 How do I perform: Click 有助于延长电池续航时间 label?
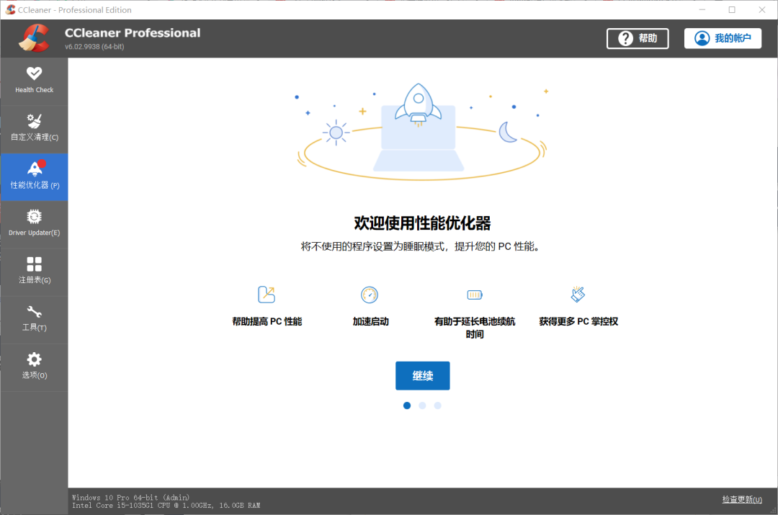click(475, 328)
